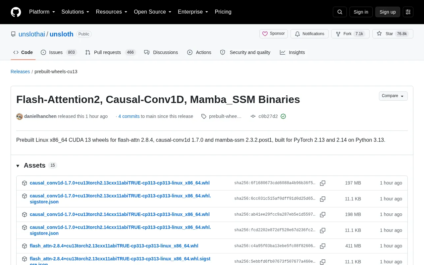Copy SHA256 for causal_conv1d torch2.13 .whl
This screenshot has height=265, width=424.
[x=323, y=183]
